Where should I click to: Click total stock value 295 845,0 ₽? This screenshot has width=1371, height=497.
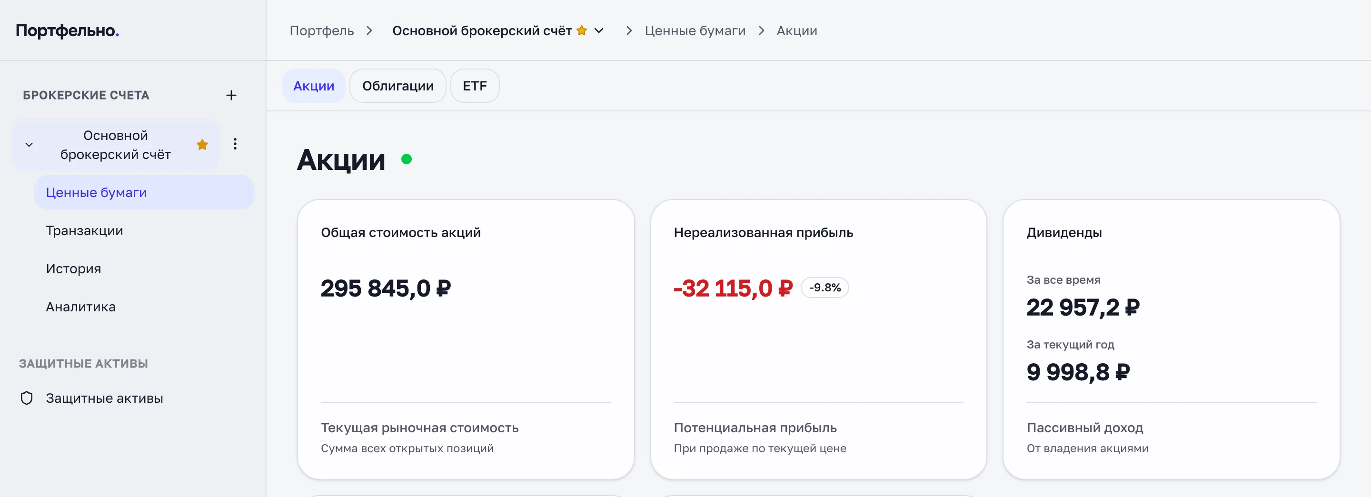386,288
